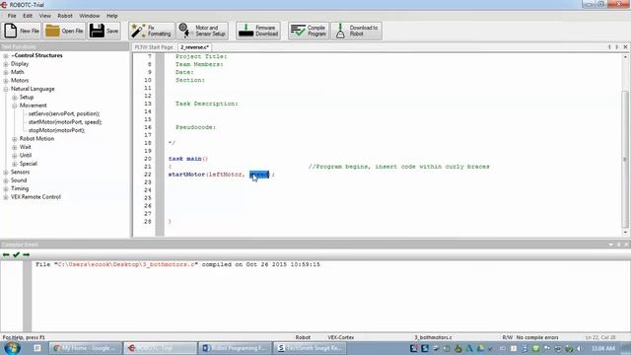Expand the Timing category

tap(6, 188)
